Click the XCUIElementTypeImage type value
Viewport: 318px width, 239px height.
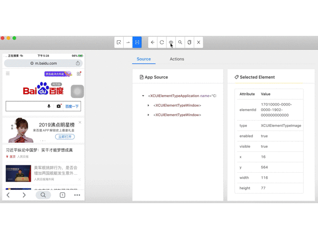click(281, 125)
